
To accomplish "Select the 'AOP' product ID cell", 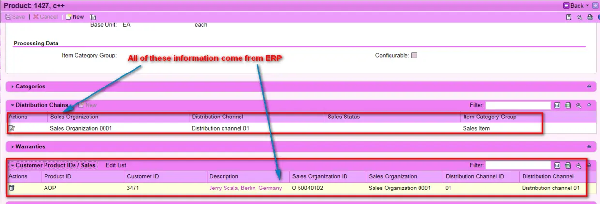I will pos(50,188).
